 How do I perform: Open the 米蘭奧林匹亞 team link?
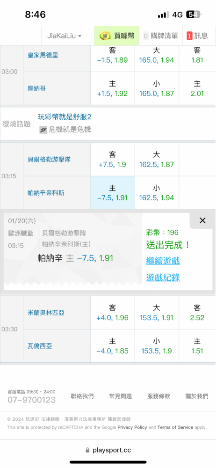click(46, 313)
